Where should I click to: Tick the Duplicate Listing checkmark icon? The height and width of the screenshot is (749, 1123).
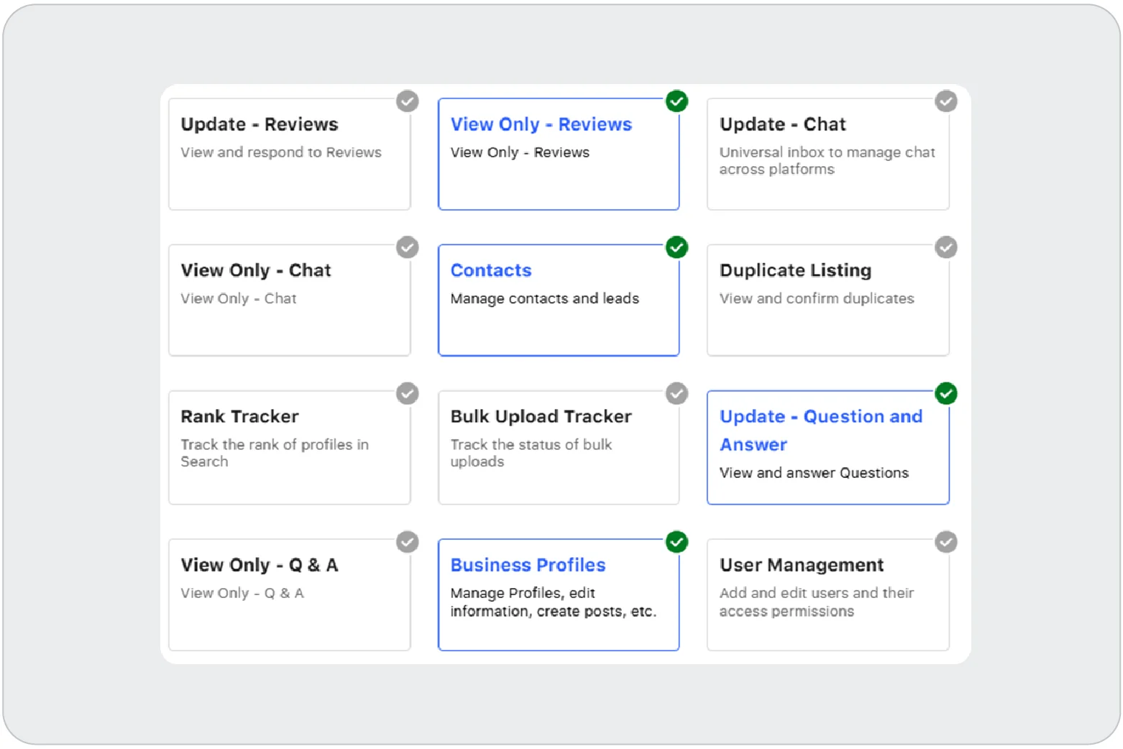(946, 247)
